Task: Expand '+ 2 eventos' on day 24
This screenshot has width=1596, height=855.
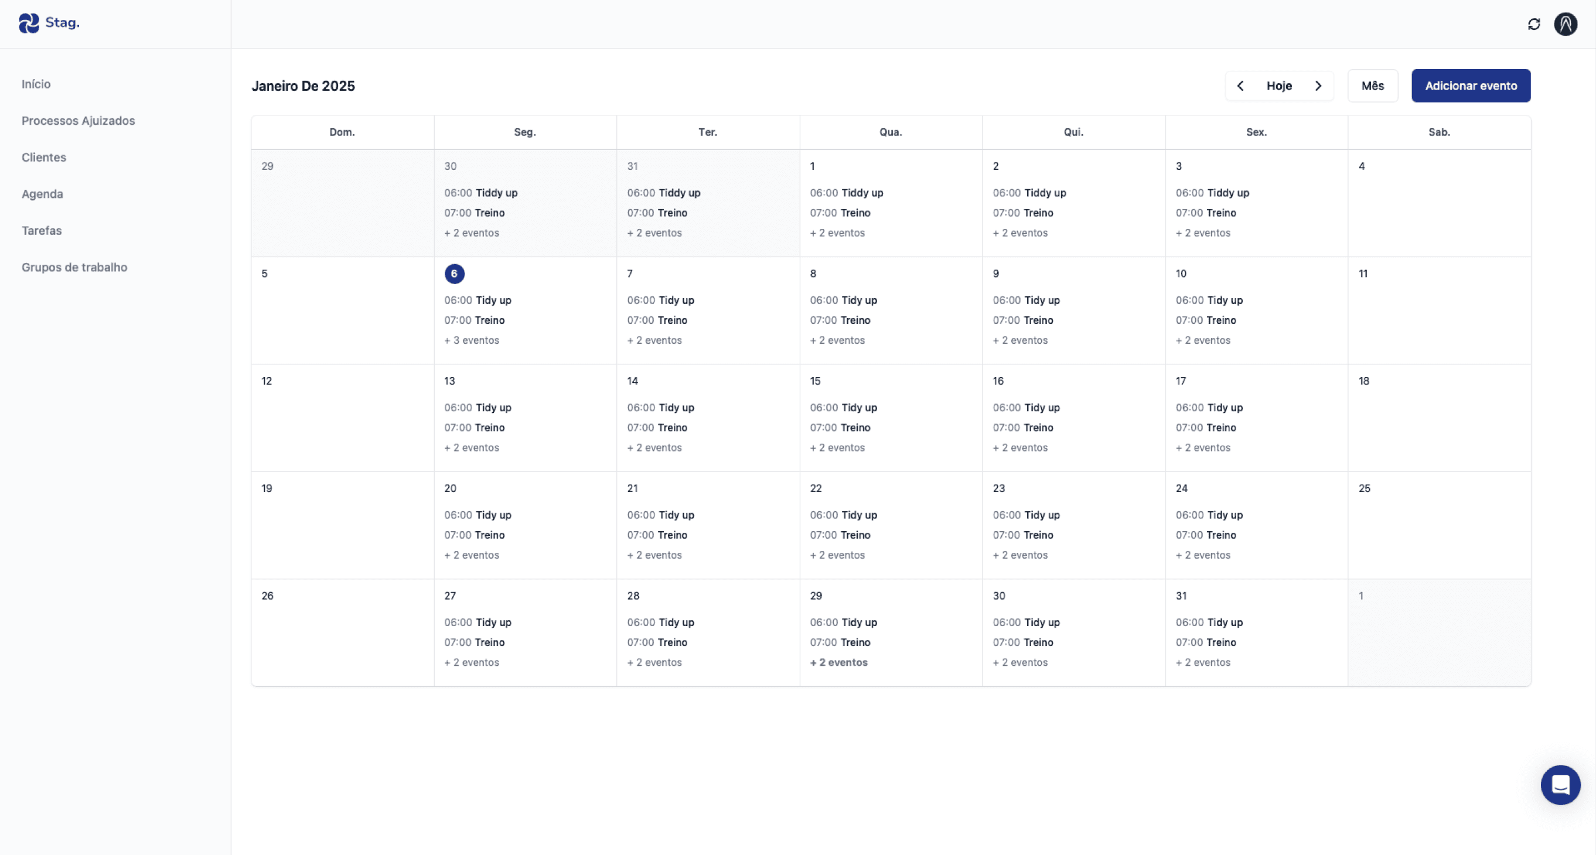Action: (x=1203, y=555)
